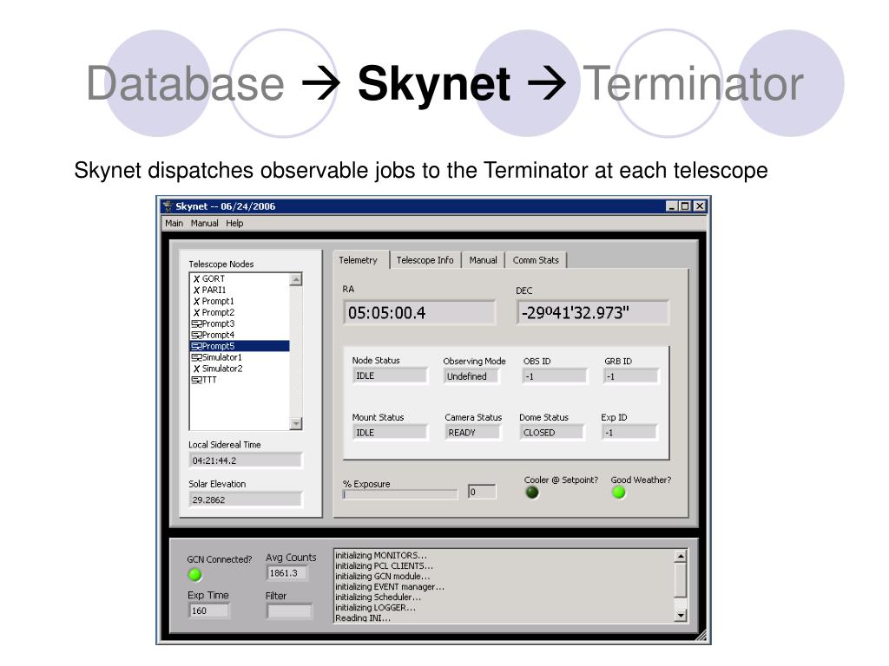Viewport: 889px width, 666px height.
Task: Click the disconnected X icon beside PARI1
Action: point(196,290)
